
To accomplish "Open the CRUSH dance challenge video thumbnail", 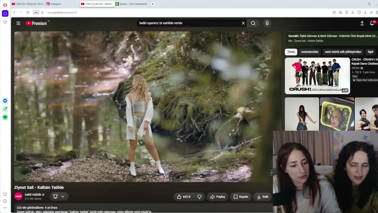I will coord(317,76).
